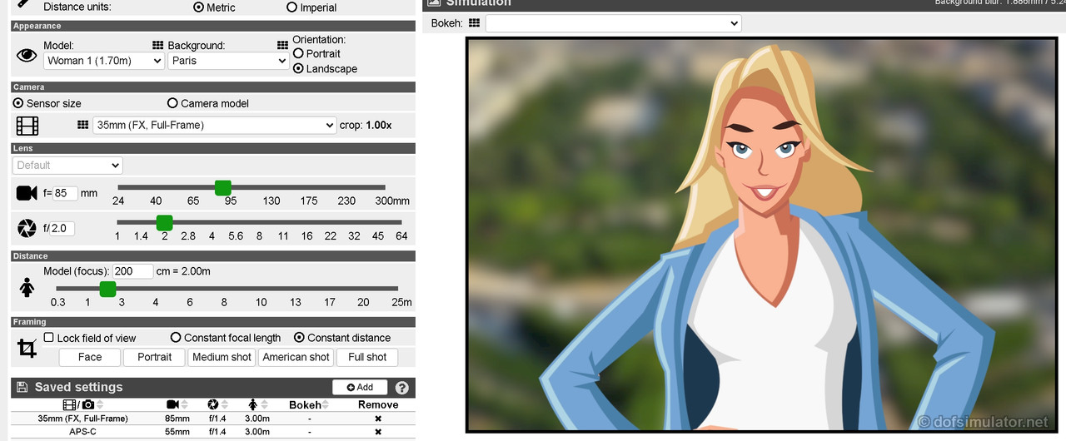Screen dimensions: 1066x441
Task: Choose Portrait orientation
Action: [299, 53]
